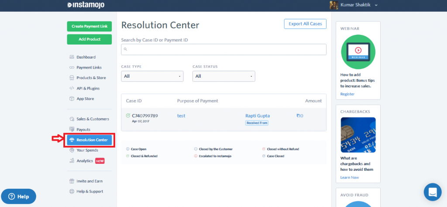This screenshot has width=447, height=207.
Task: Open Invite and Earn page
Action: pos(89,181)
